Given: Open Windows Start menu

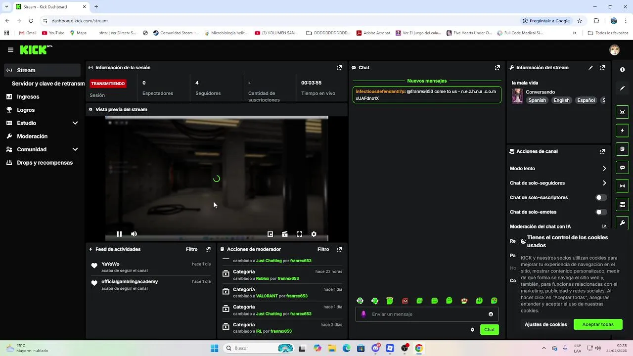Looking at the screenshot, I should pyautogui.click(x=214, y=348).
